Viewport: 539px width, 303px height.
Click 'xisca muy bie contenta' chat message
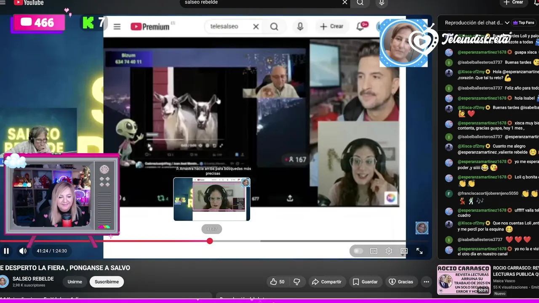[498, 125]
